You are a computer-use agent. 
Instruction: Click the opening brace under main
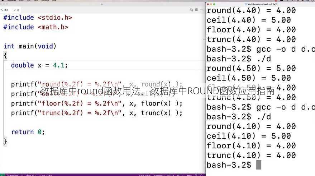[5, 56]
